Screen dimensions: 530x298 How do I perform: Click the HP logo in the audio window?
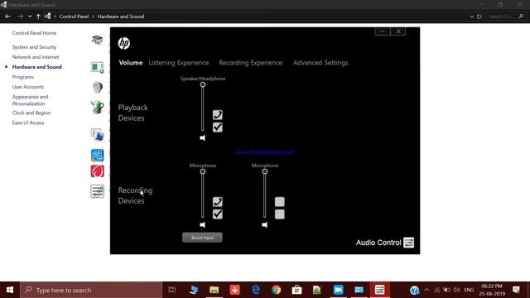point(124,43)
